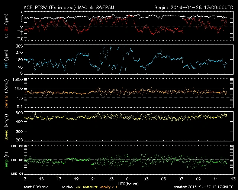Click the 500 tick on Speed axis
238x190 pixels.
20,112
